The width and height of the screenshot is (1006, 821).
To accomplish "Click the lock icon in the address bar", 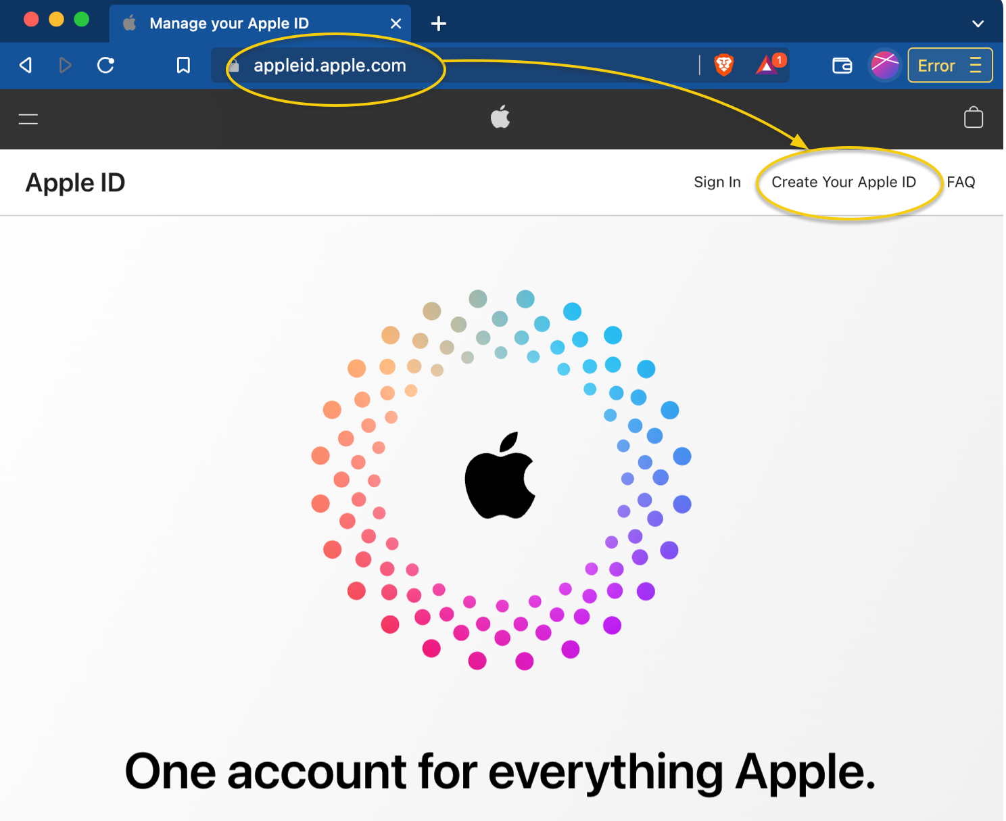I will [x=234, y=66].
